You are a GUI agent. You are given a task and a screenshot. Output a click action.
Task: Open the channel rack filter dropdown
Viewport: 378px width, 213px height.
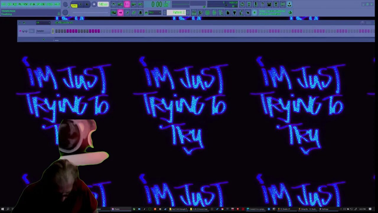(43, 22)
